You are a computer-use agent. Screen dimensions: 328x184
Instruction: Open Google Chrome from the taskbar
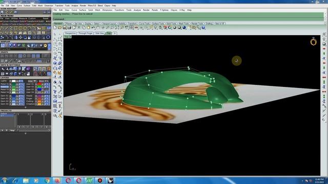(x=47, y=180)
